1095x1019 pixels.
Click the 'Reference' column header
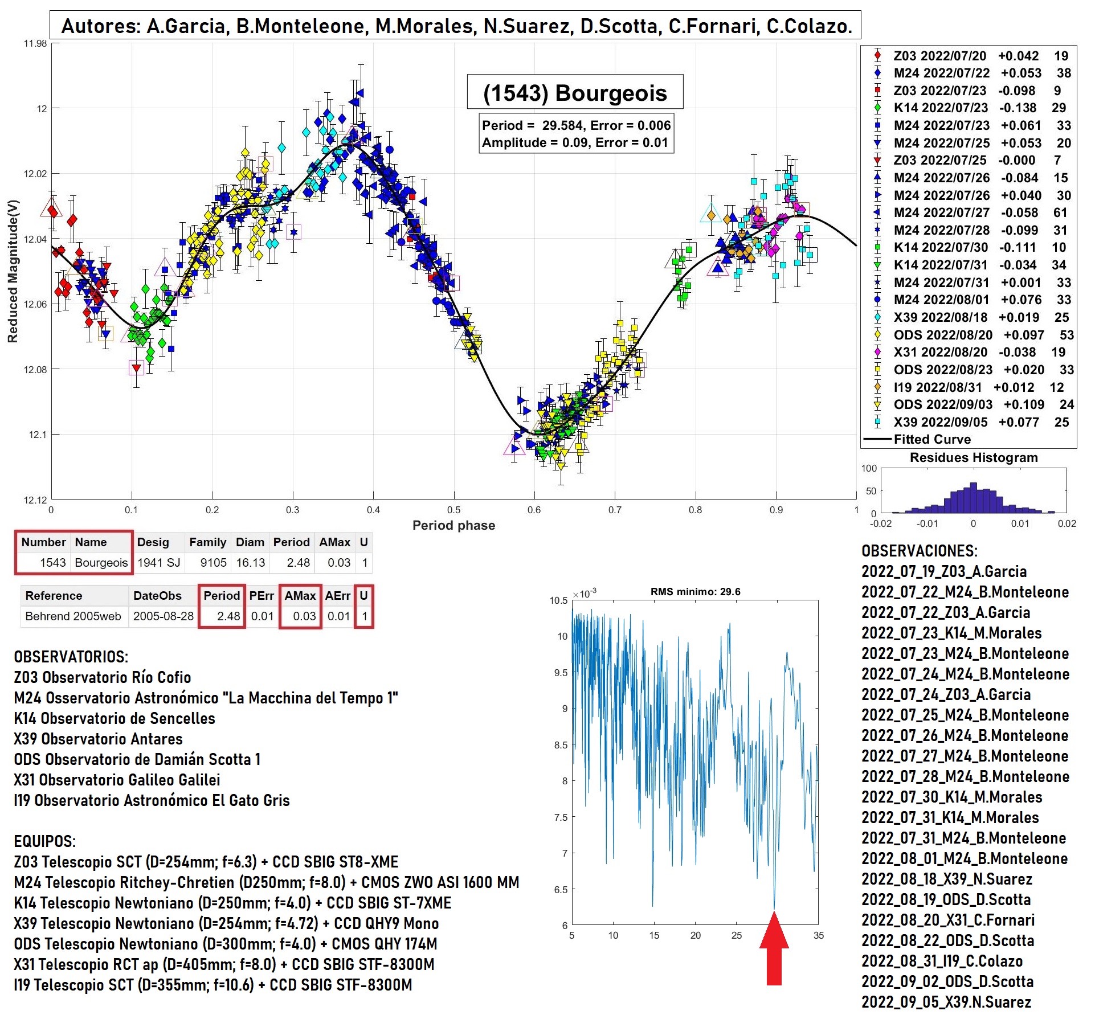coord(54,596)
